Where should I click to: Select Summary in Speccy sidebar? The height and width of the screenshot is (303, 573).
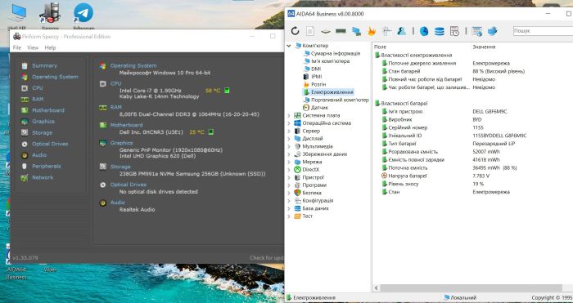44,65
